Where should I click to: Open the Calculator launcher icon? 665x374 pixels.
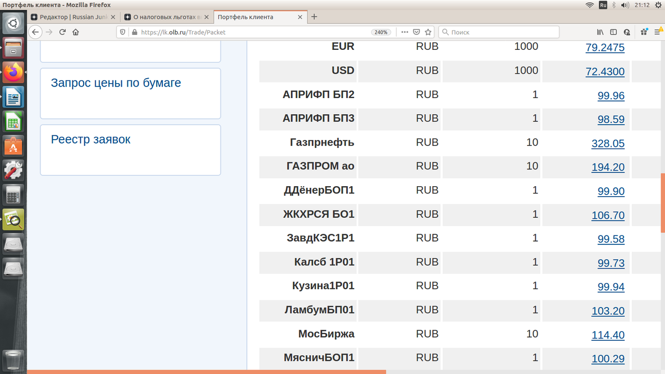tap(13, 194)
